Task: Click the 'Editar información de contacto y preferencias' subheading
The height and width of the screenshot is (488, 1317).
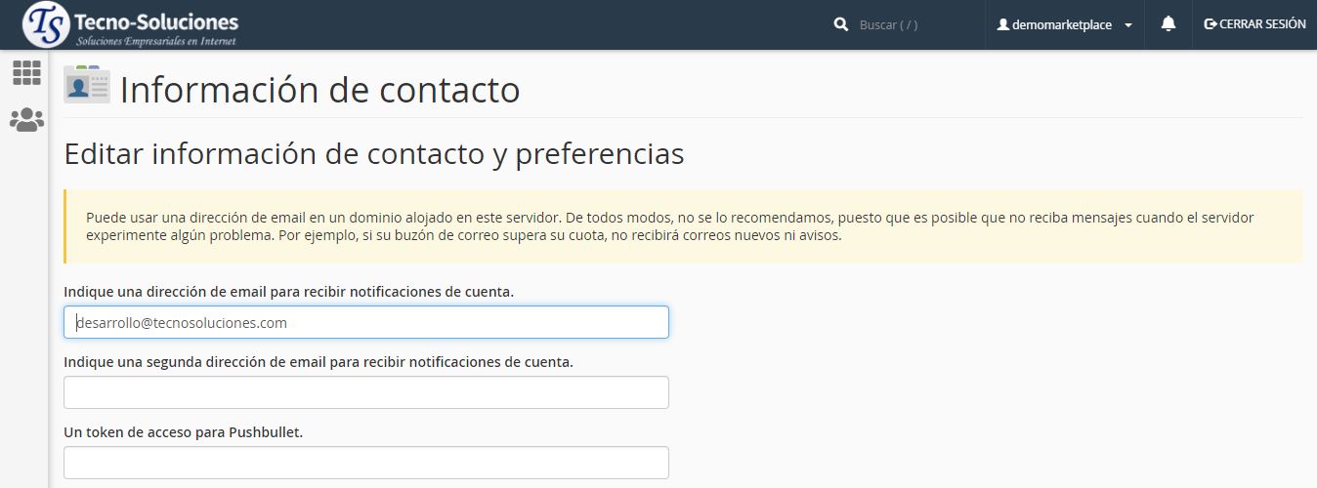Action: click(373, 154)
